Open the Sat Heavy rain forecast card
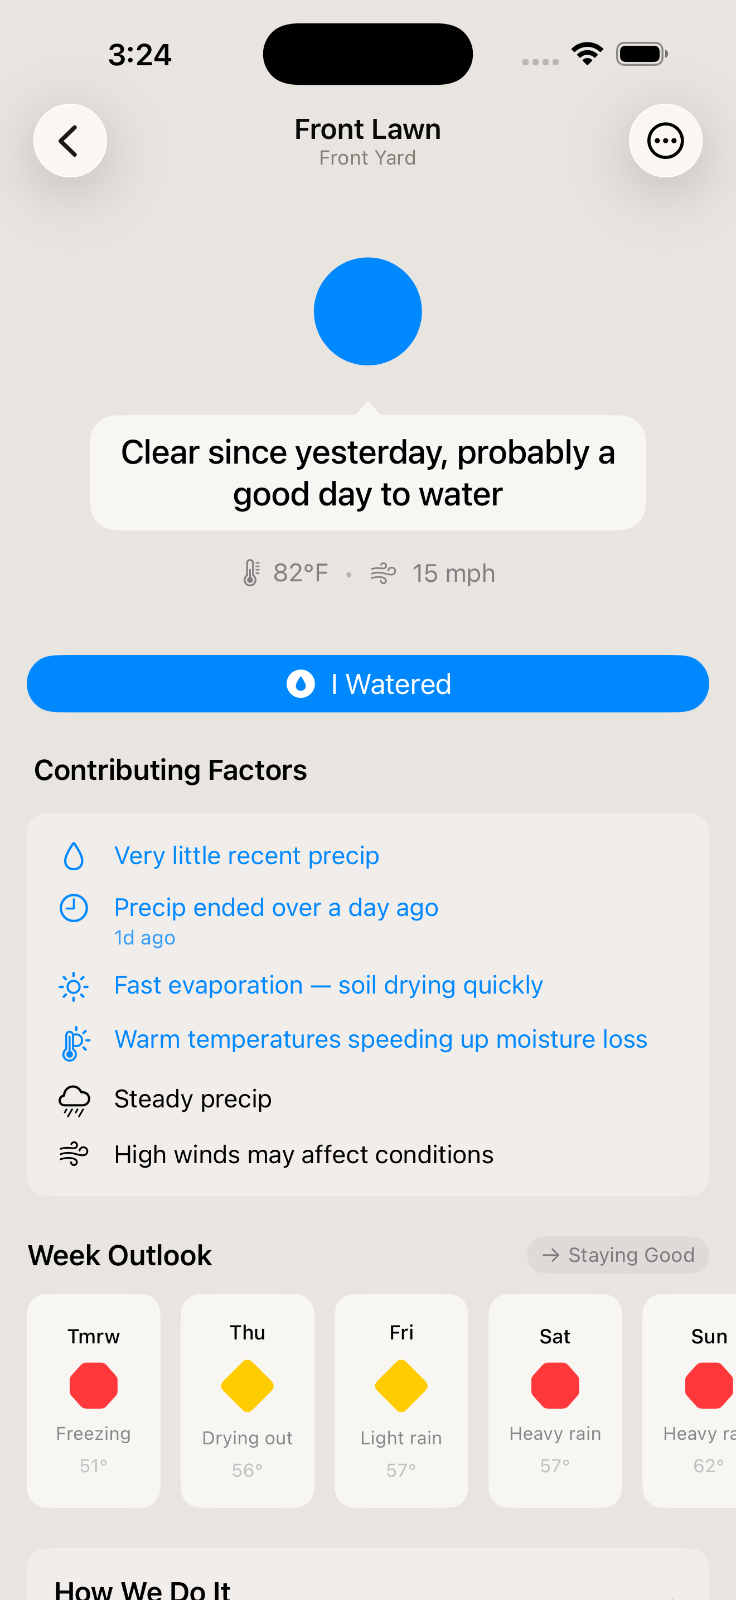Image resolution: width=736 pixels, height=1600 pixels. coord(555,1400)
